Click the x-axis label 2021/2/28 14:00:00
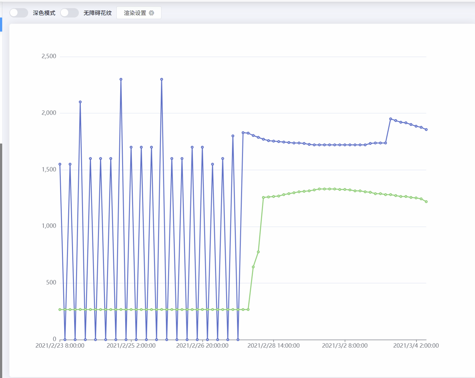 (273, 346)
